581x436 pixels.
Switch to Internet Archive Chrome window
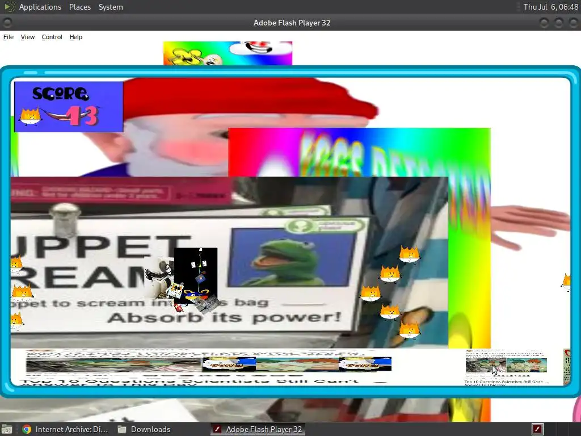pyautogui.click(x=65, y=429)
